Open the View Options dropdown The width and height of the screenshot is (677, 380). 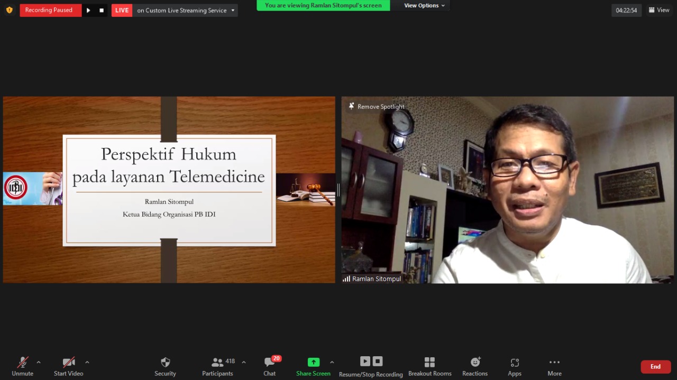pyautogui.click(x=425, y=5)
